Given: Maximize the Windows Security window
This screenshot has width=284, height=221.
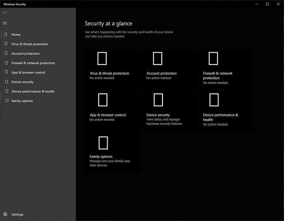Looking at the screenshot, I should [267, 4].
